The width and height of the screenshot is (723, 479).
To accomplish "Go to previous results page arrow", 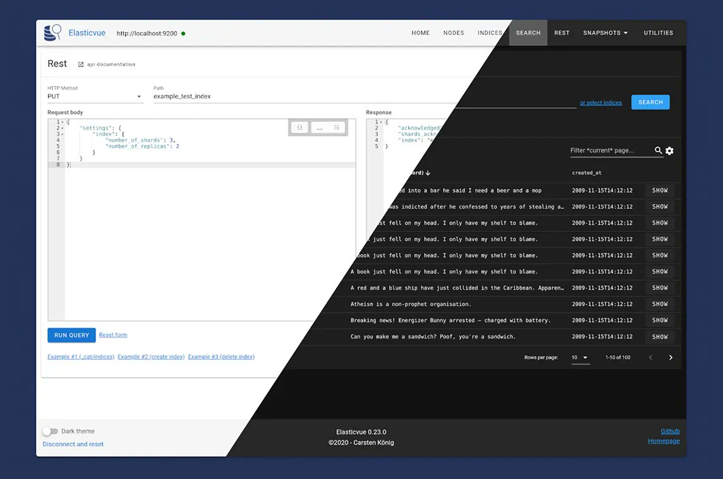I will (650, 357).
